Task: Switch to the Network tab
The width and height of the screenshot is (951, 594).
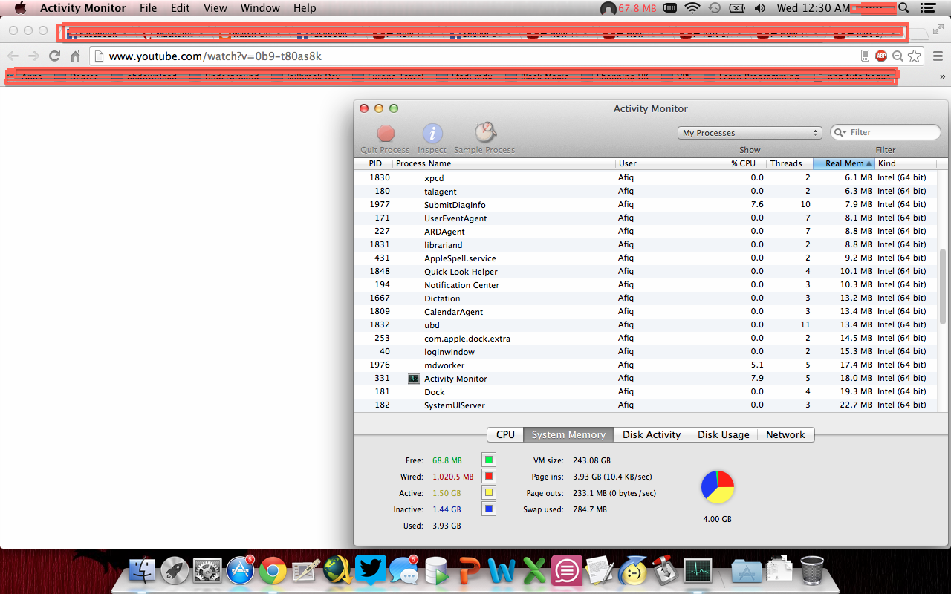Action: (785, 434)
